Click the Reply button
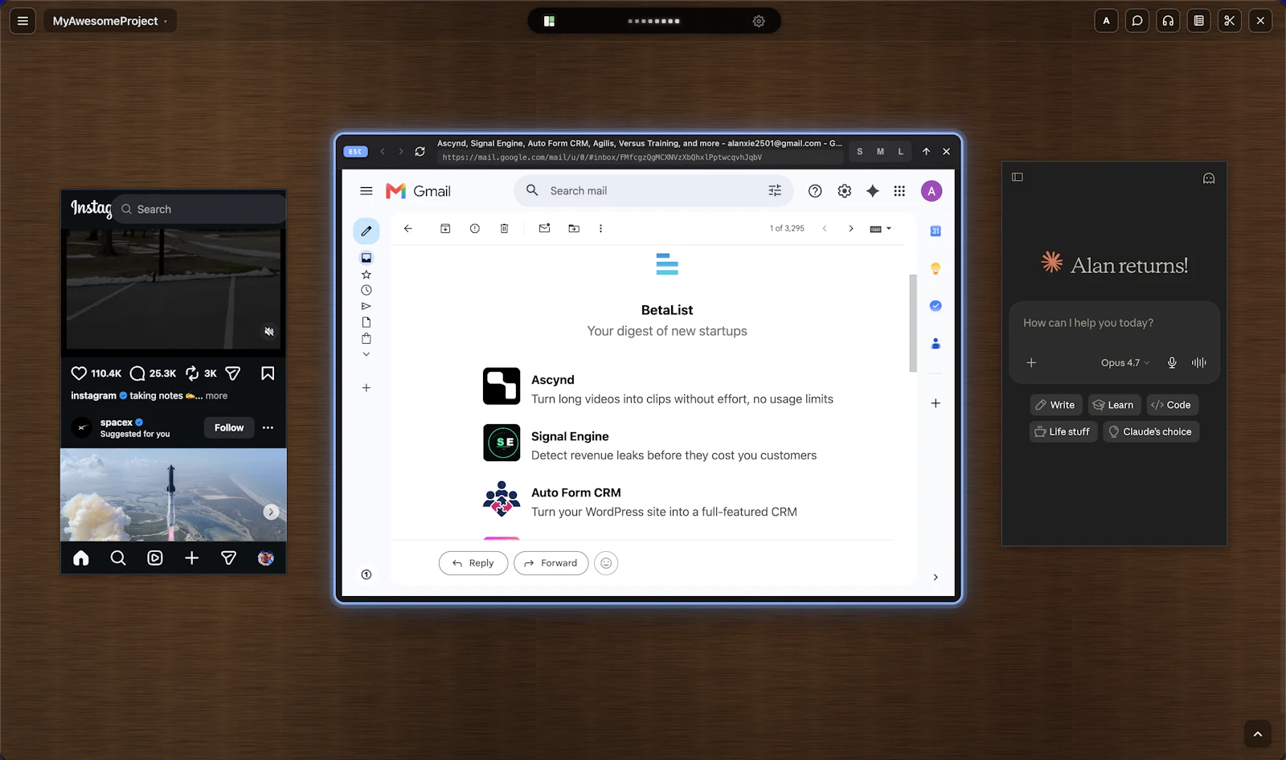Image resolution: width=1286 pixels, height=760 pixels. click(x=473, y=563)
